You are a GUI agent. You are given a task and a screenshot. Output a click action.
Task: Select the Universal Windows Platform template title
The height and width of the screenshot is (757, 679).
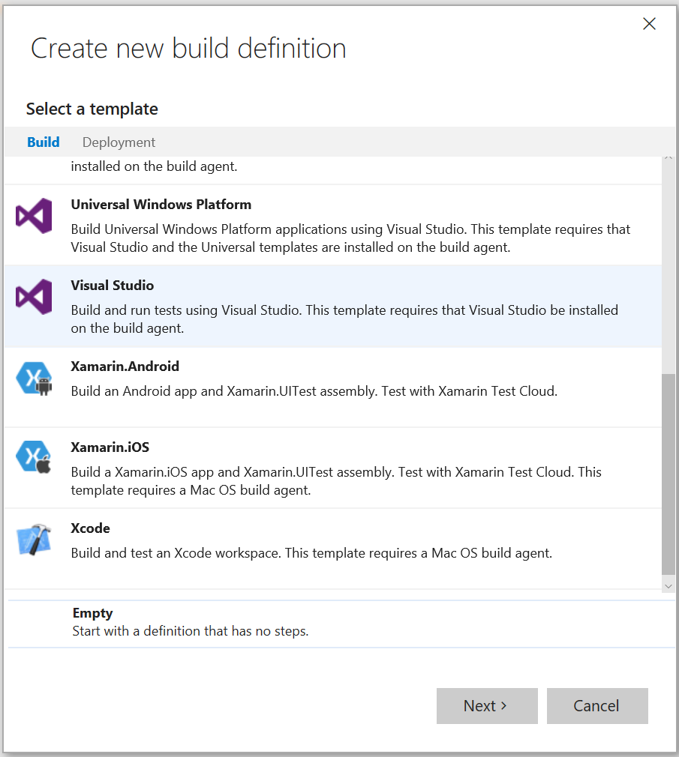(x=161, y=204)
